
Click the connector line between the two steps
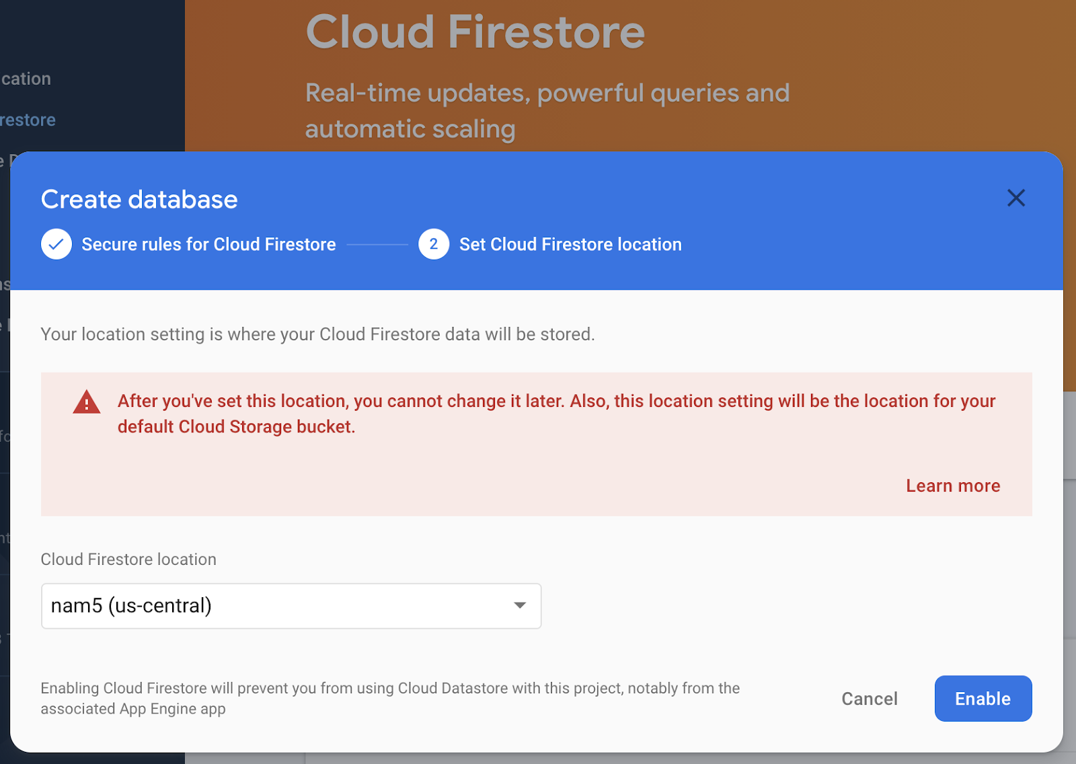pyautogui.click(x=378, y=244)
